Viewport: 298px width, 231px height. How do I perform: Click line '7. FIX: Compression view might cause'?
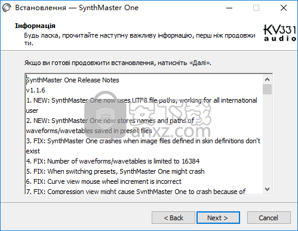(x=136, y=191)
